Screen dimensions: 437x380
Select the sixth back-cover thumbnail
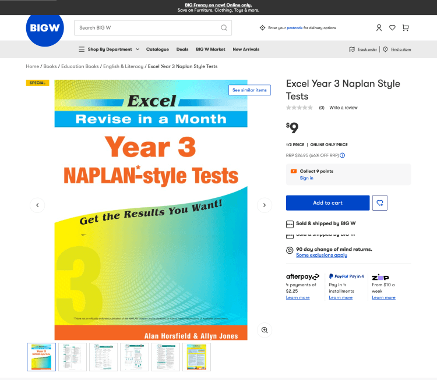click(x=196, y=357)
